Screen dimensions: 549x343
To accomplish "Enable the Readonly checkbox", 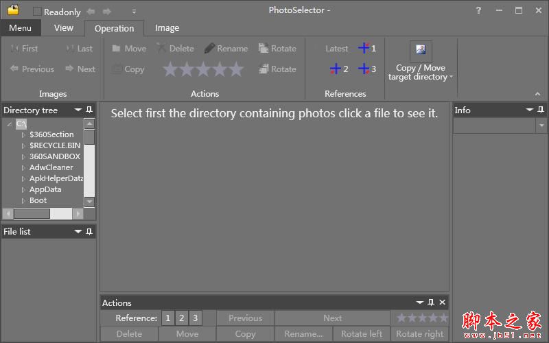I will click(x=37, y=12).
